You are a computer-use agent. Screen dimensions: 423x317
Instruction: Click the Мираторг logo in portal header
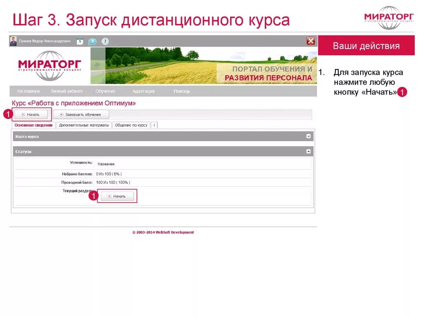(50, 66)
